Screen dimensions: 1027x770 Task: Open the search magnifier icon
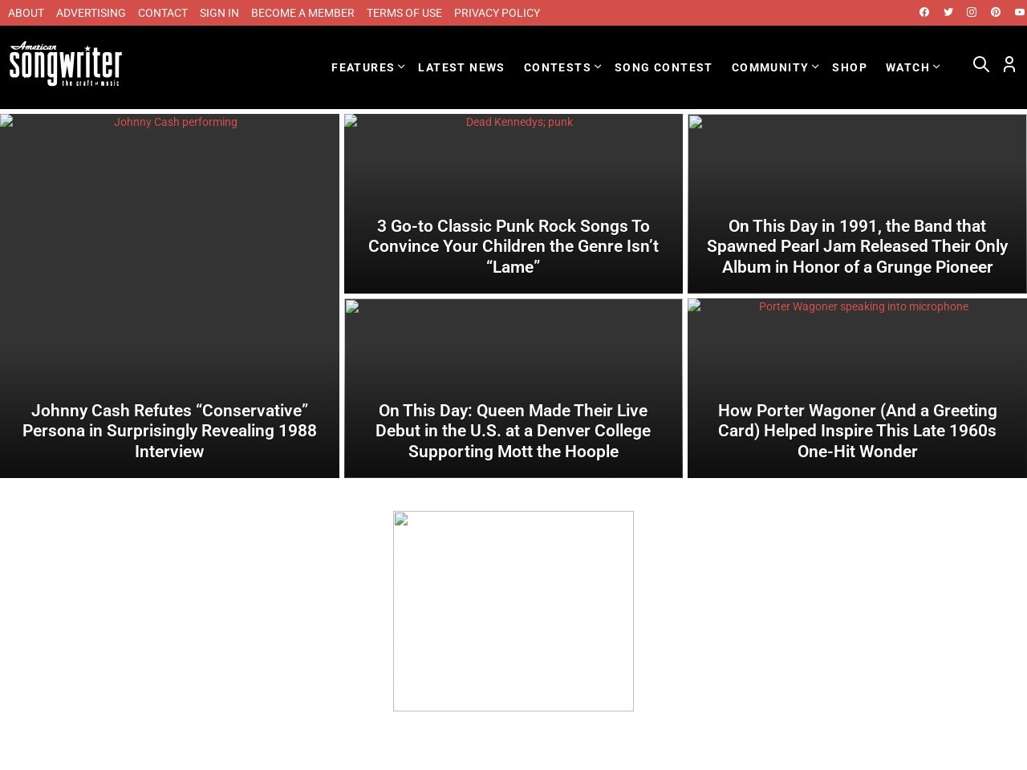click(x=981, y=64)
